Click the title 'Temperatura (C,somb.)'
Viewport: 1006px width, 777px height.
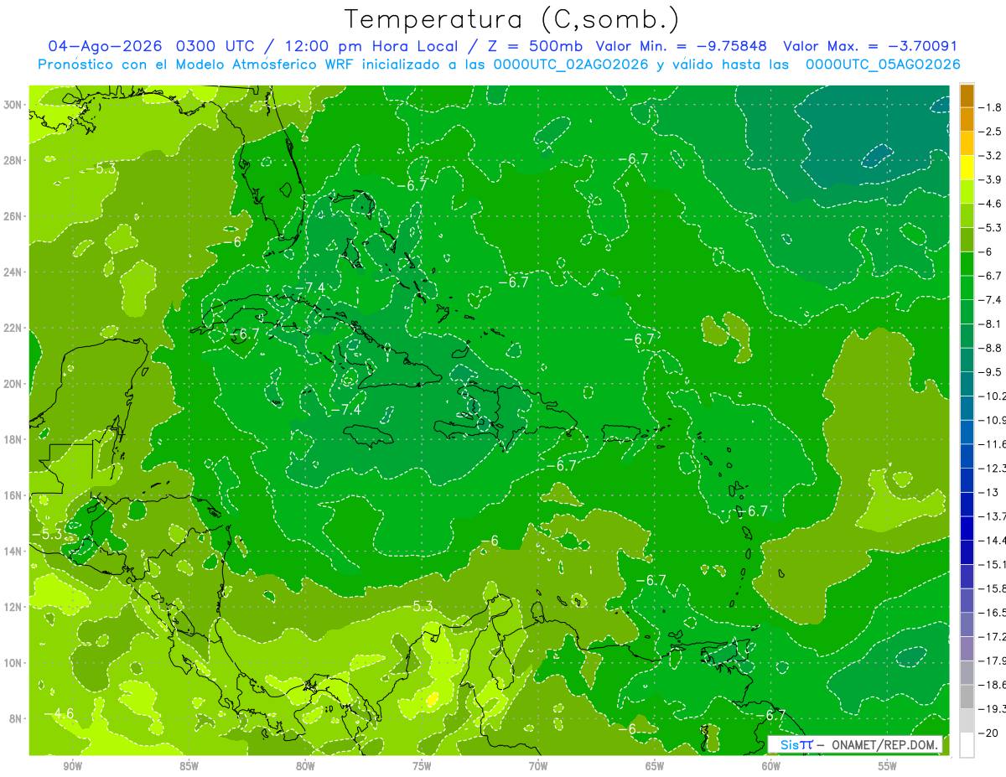[x=512, y=19]
